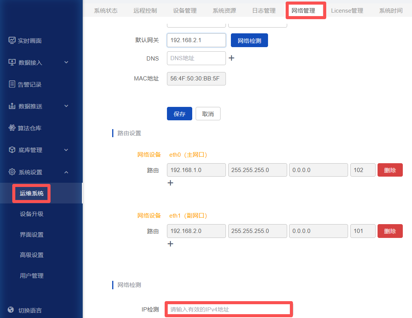Add route with plus under eth0
The width and height of the screenshot is (412, 318).
point(170,183)
